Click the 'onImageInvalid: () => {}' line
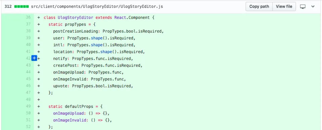 coord(83,120)
